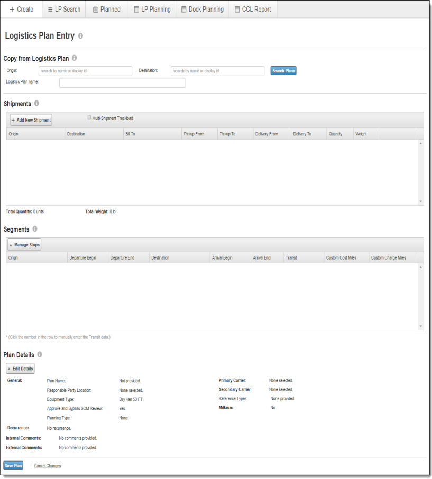The width and height of the screenshot is (432, 479).
Task: Go to the Dock Planning tab
Action: [201, 9]
